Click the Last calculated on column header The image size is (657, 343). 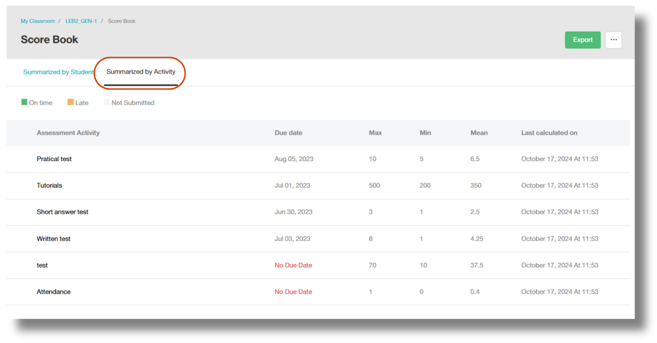click(549, 133)
